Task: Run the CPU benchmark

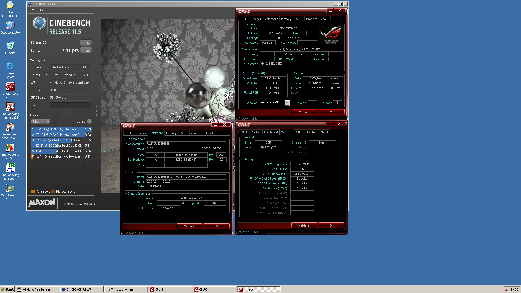Action: pos(86,50)
